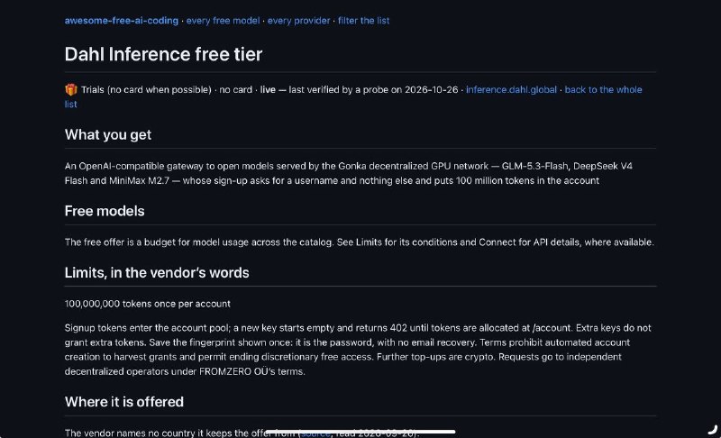
Task: Visit the inference.dahl.global website link
Action: (511, 89)
